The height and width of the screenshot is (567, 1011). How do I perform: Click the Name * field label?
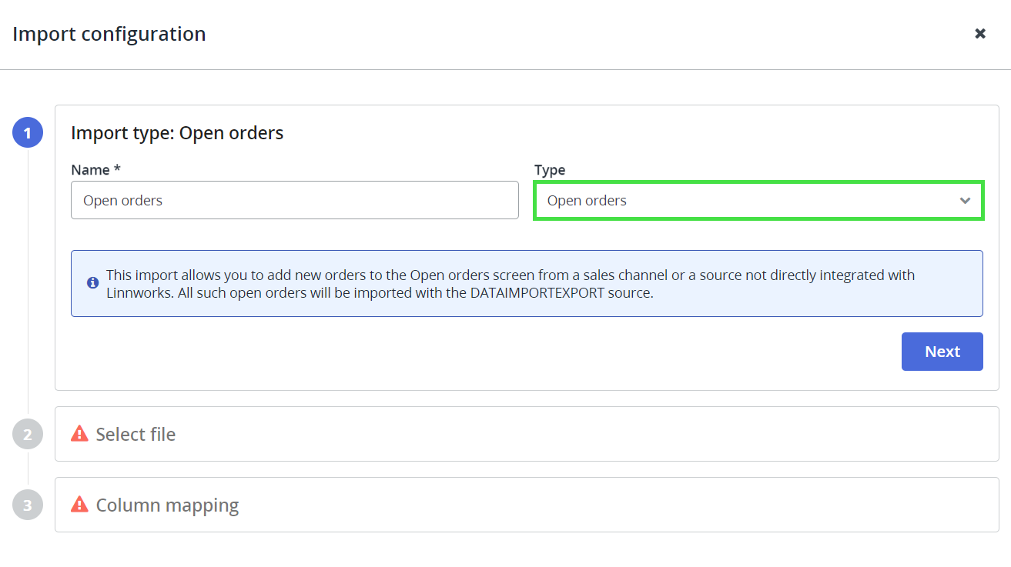[x=95, y=169]
